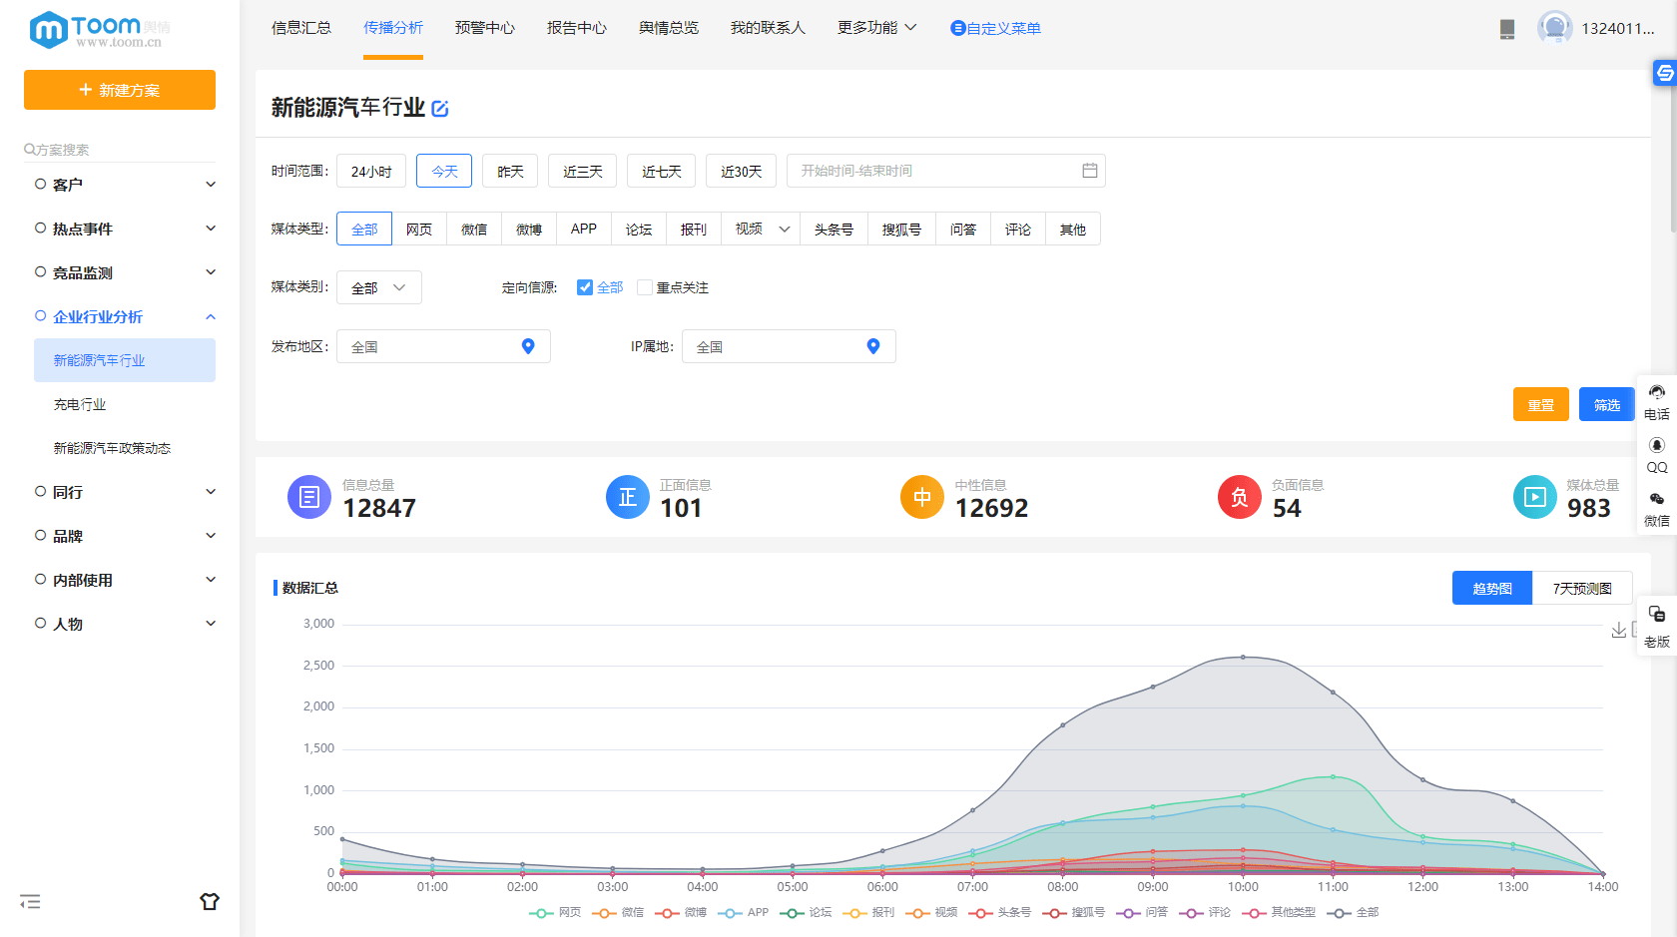The height and width of the screenshot is (937, 1677).
Task: Toggle 微博 series in chart legend
Action: pos(681,912)
